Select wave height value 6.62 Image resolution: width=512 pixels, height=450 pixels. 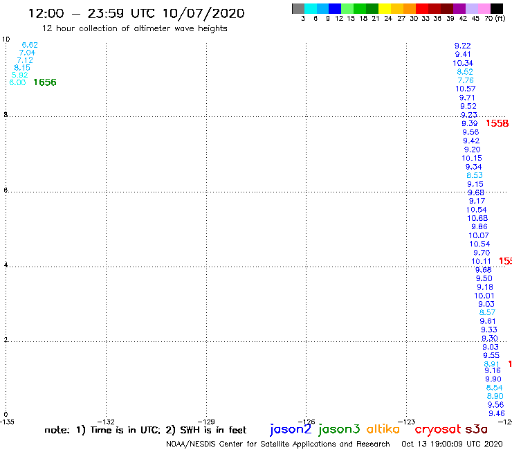coord(30,45)
